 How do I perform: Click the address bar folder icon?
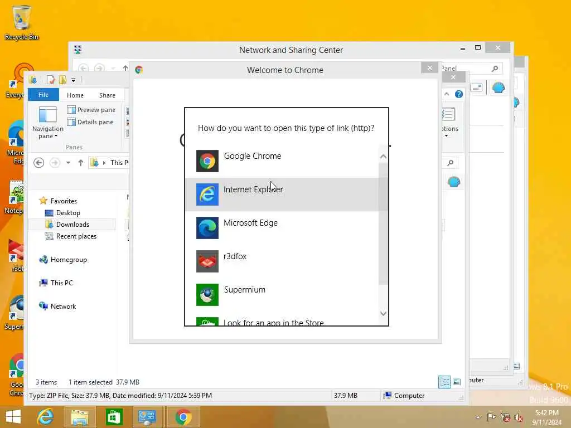coord(94,162)
